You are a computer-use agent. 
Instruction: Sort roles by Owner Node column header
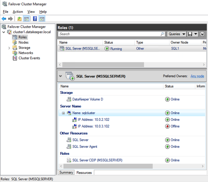(185, 42)
